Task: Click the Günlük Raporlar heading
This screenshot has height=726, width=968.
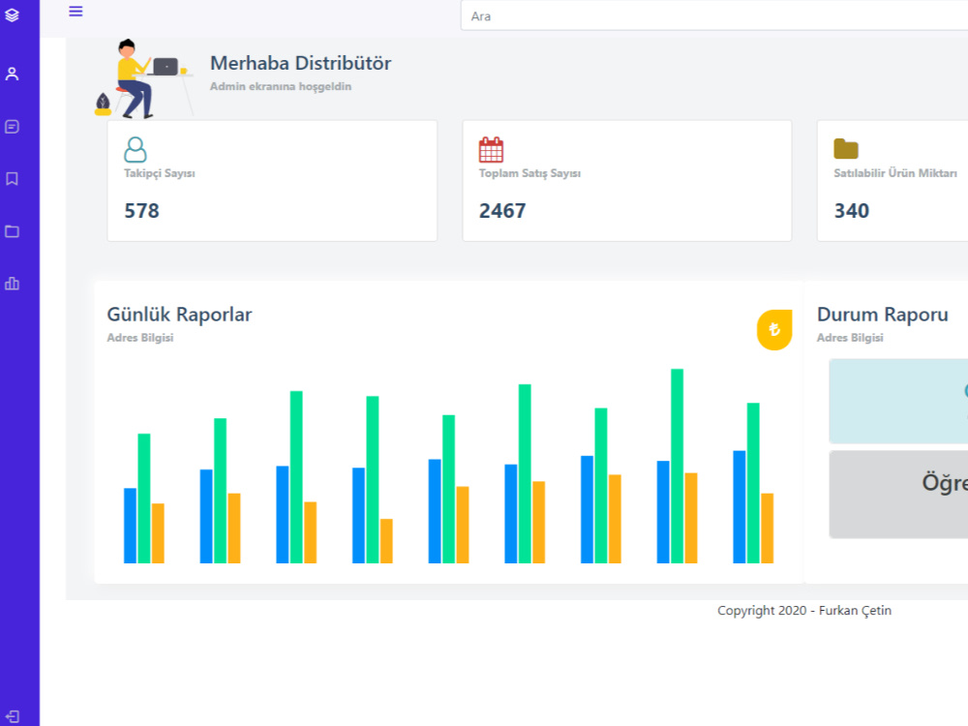Action: (180, 315)
